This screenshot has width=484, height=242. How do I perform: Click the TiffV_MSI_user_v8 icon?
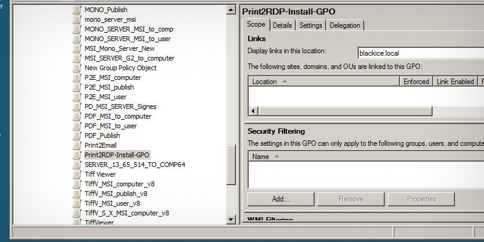point(77,203)
